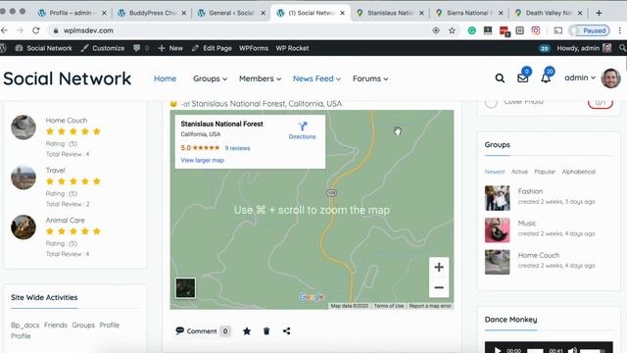Click New in the admin bar
The image size is (627, 353).
click(170, 48)
